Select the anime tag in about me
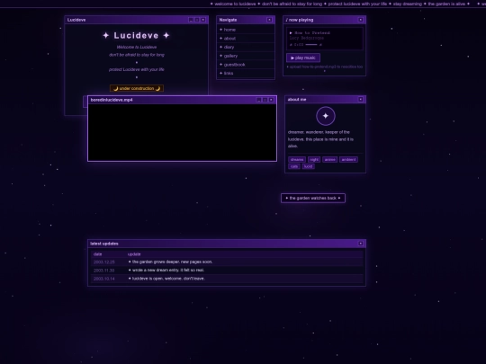Screen dimensions: 486x364 (x=329, y=159)
